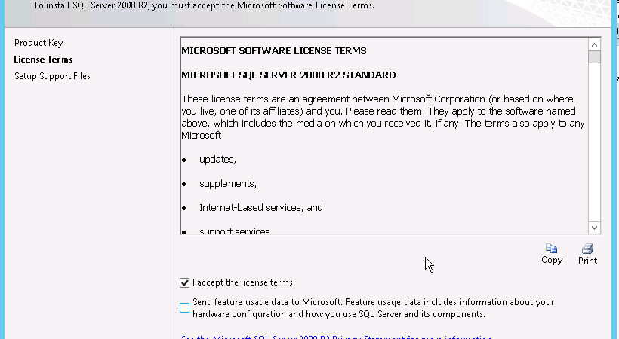Enable Send feature usage data to Microsoft
The width and height of the screenshot is (619, 339).
pyautogui.click(x=184, y=308)
